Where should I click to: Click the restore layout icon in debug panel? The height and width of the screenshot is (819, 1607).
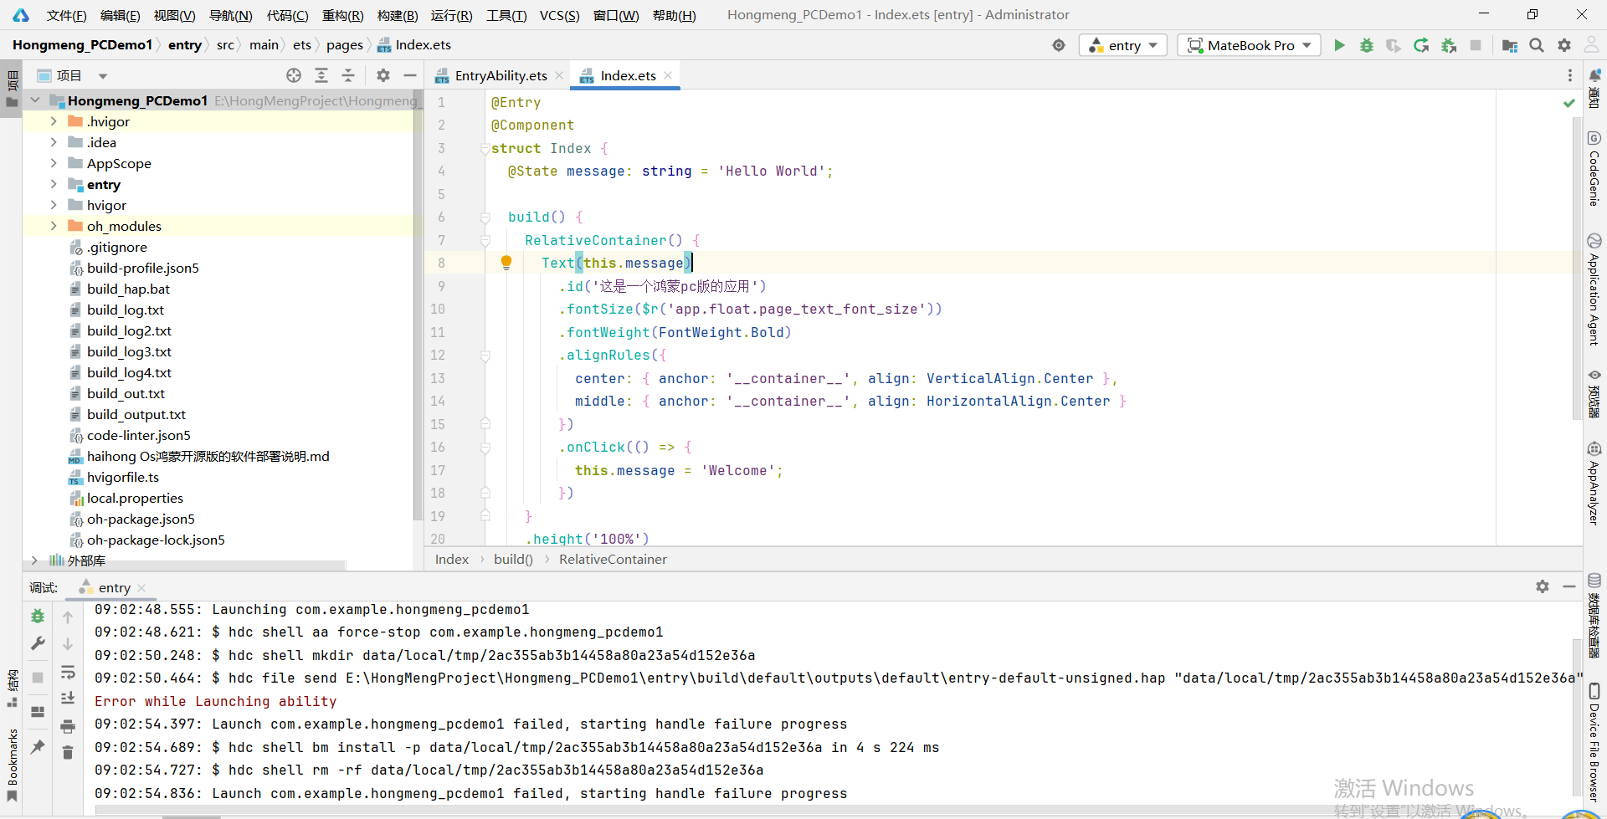[x=38, y=712]
